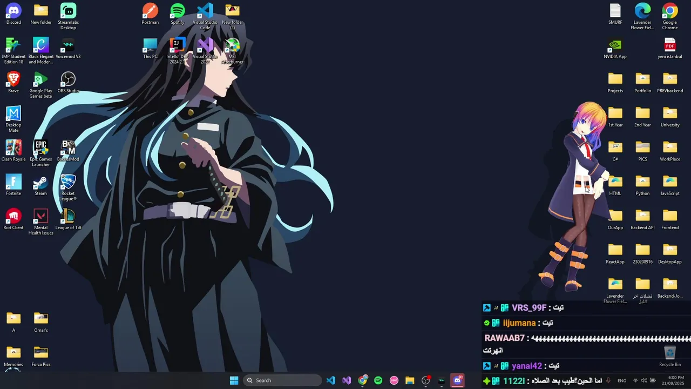The width and height of the screenshot is (691, 389).
Task: Select the 230208916 folder
Action: click(x=642, y=253)
